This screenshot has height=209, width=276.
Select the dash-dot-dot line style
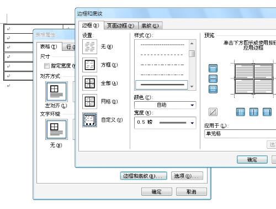point(162,75)
